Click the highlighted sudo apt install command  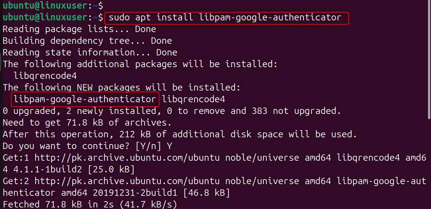pyautogui.click(x=226, y=17)
